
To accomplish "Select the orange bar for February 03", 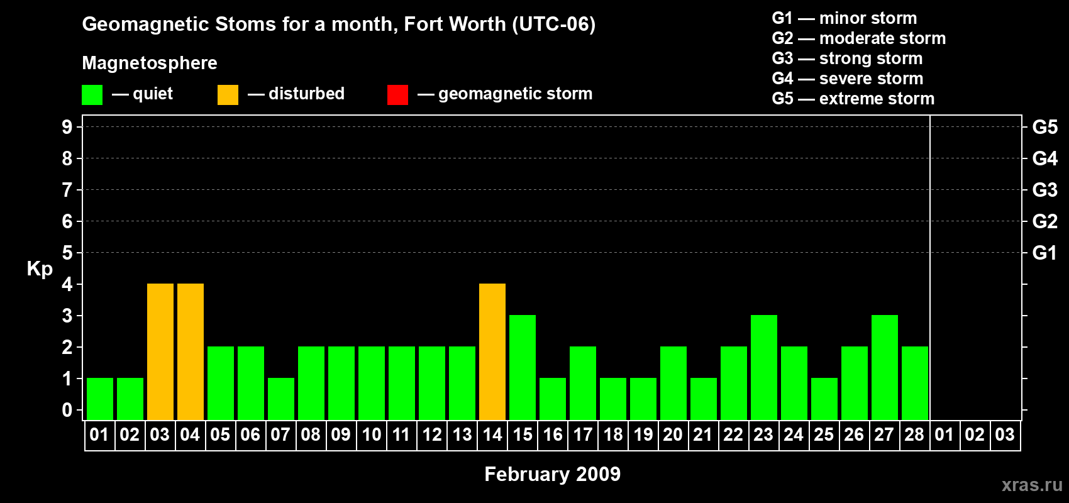I will (x=160, y=351).
